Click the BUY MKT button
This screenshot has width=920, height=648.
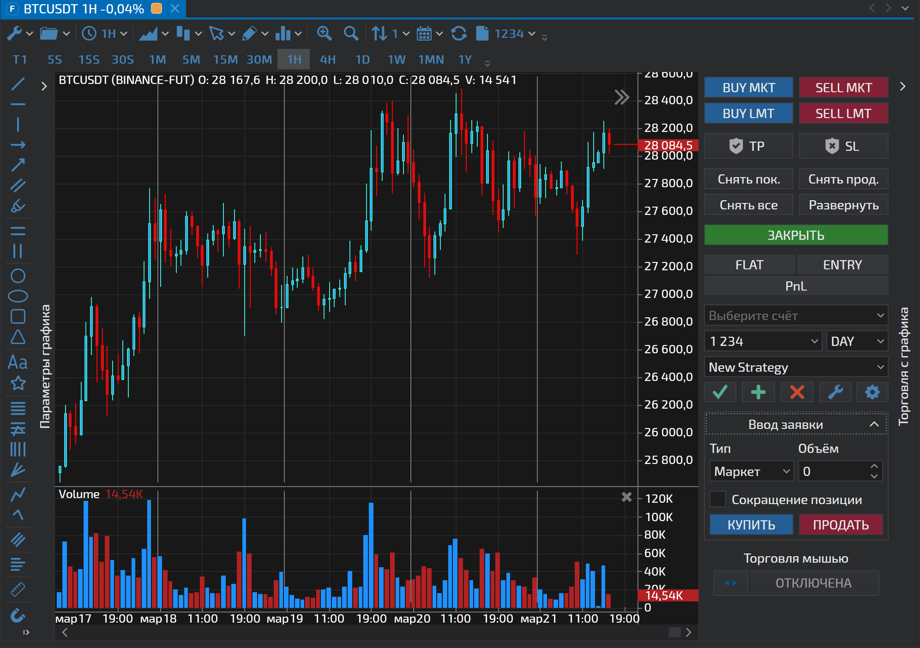(x=748, y=88)
